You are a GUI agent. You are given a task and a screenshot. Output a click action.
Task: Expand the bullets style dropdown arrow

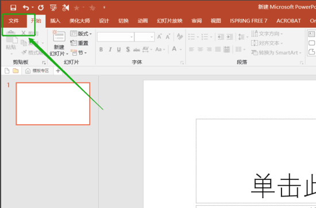(198, 37)
